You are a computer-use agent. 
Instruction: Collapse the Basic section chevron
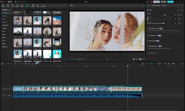[152, 10]
